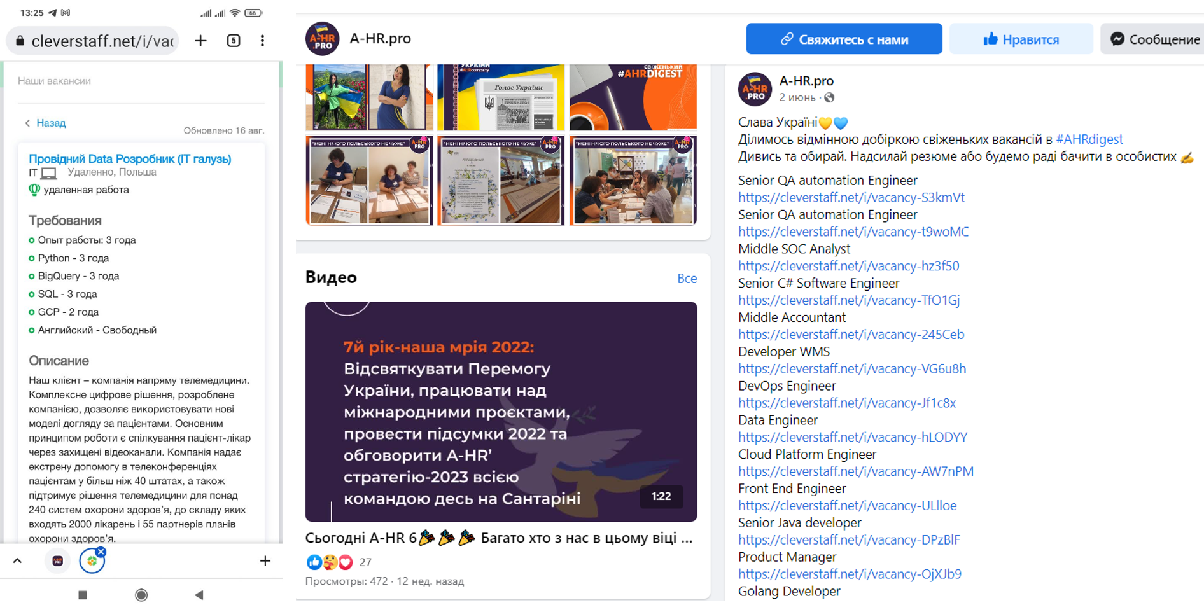The width and height of the screenshot is (1204, 612).
Task: Open new tab with plus icon in mobile browser
Action: 200,41
